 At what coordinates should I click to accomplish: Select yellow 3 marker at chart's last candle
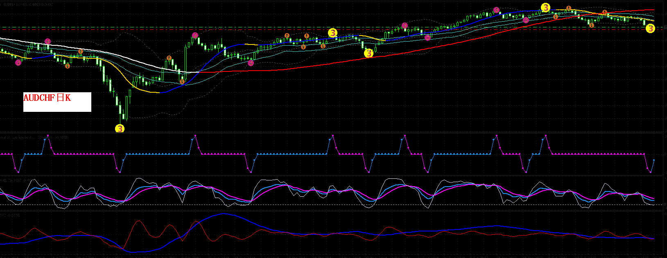(x=650, y=28)
